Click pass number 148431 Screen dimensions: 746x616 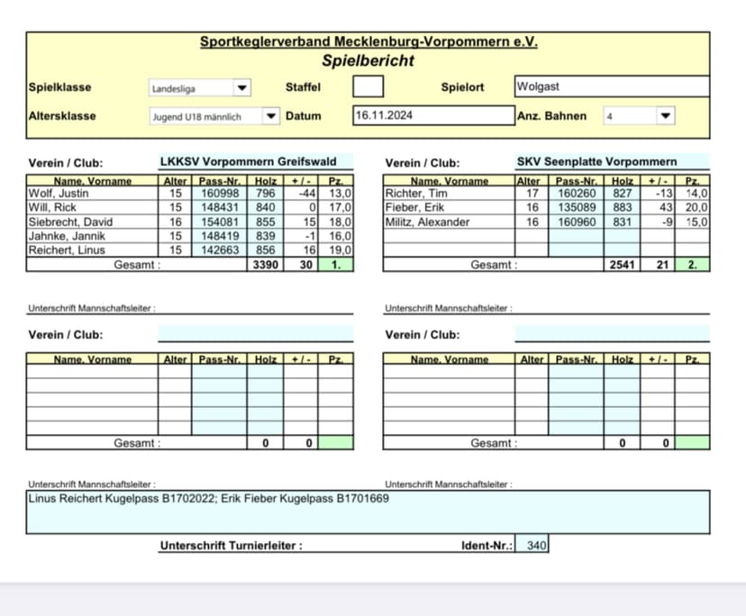219,207
